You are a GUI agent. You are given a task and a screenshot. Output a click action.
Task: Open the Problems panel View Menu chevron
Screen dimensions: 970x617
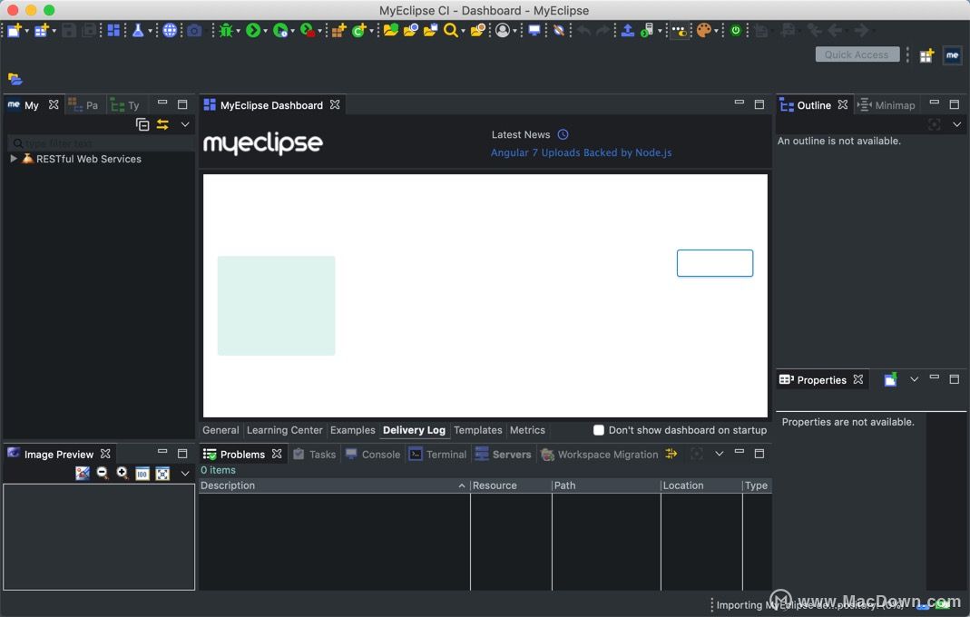tap(719, 454)
